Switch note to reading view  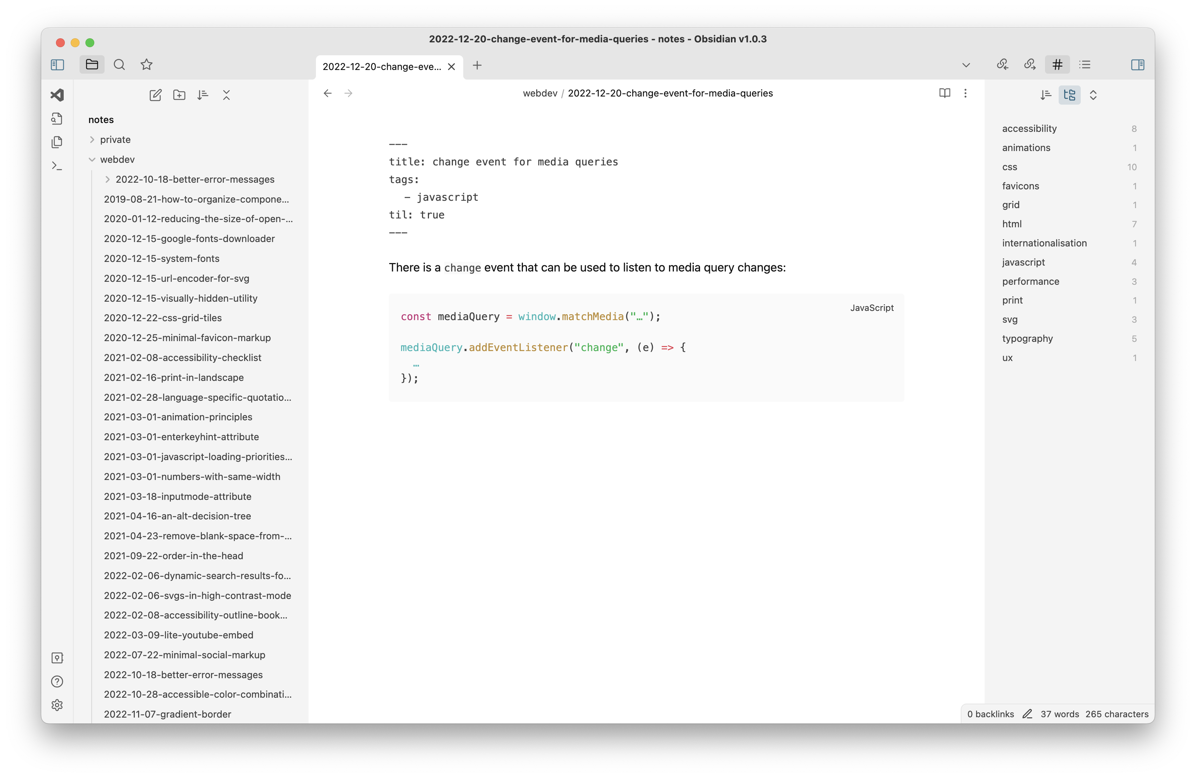(944, 93)
